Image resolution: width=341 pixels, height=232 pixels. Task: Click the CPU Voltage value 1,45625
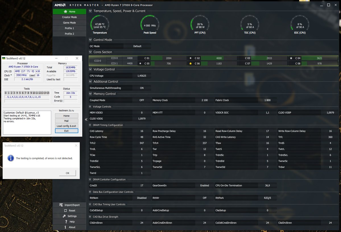(x=142, y=76)
